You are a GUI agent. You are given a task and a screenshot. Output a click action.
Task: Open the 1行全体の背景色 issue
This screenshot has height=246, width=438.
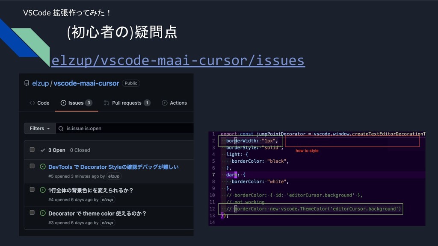91,190
